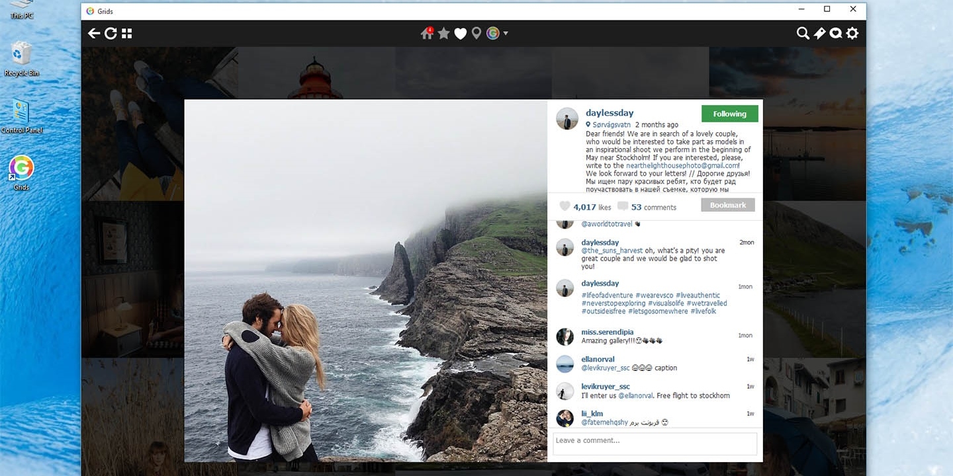Open @aworldtotravel mention link

coord(607,224)
